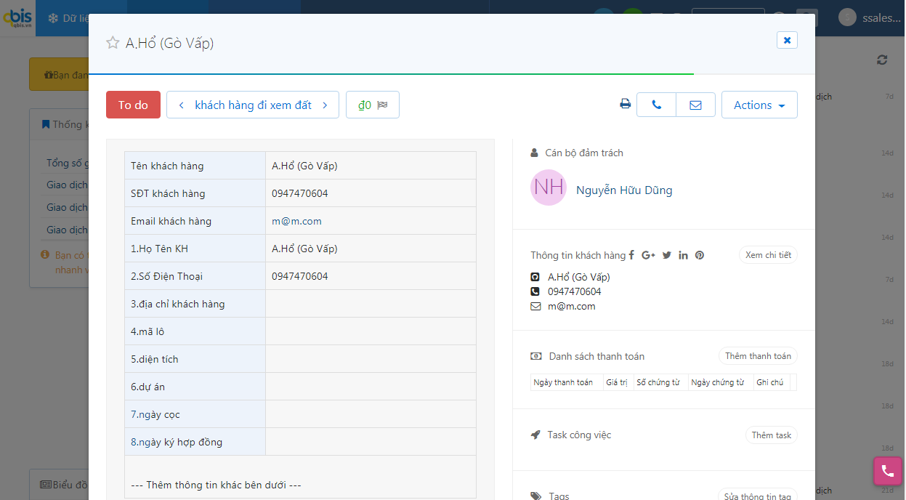Click the print icon
Viewport: 906px width, 500px height.
(x=625, y=104)
